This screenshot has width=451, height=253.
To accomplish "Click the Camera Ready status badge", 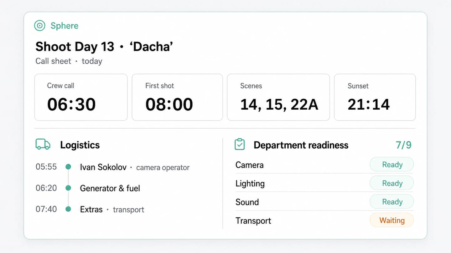I will click(392, 165).
